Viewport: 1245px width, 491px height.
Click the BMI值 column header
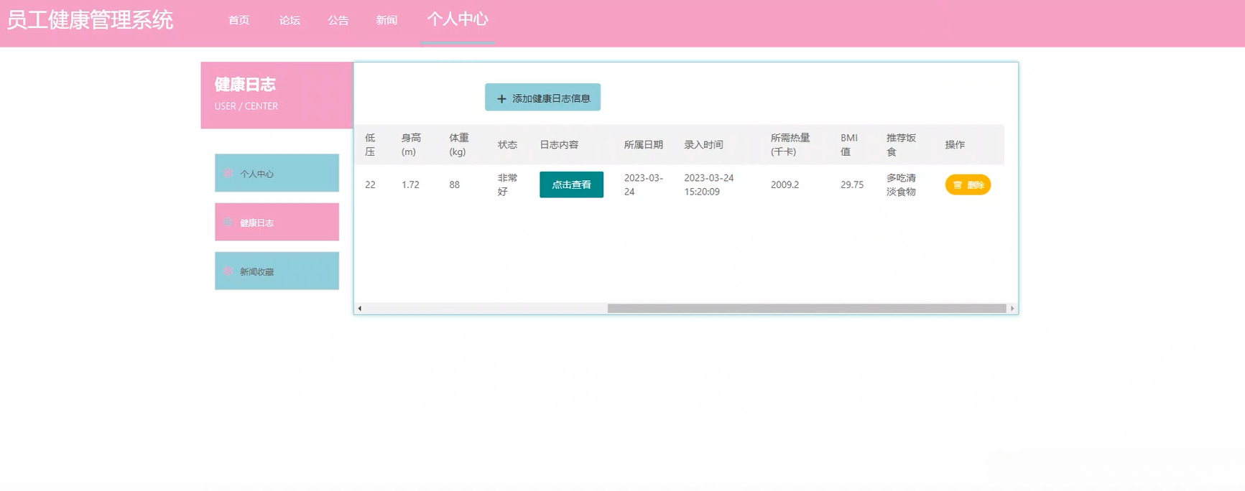(849, 144)
